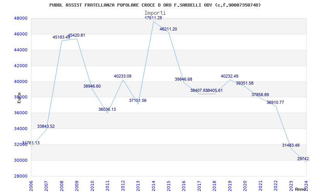Click the 38946.60 data label

[x=92, y=86]
